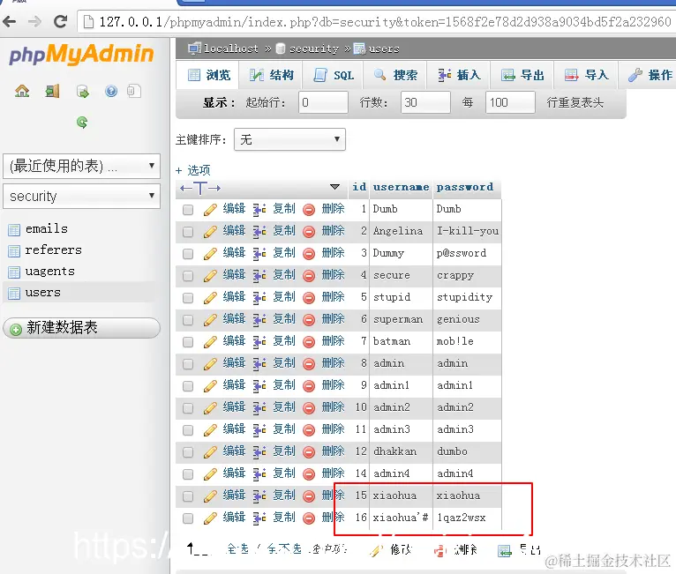Expand the 选项 options section
This screenshot has width=676, height=574.
(x=193, y=170)
